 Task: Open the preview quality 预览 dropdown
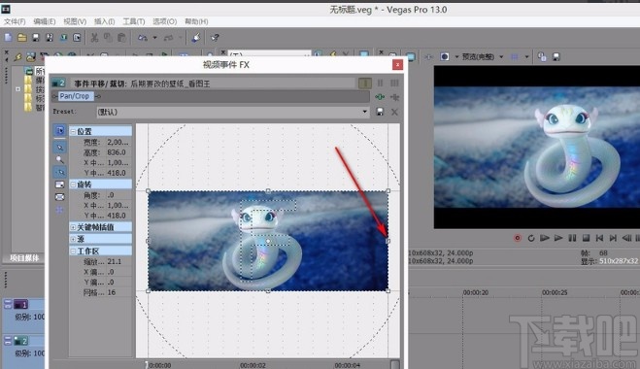(x=482, y=56)
